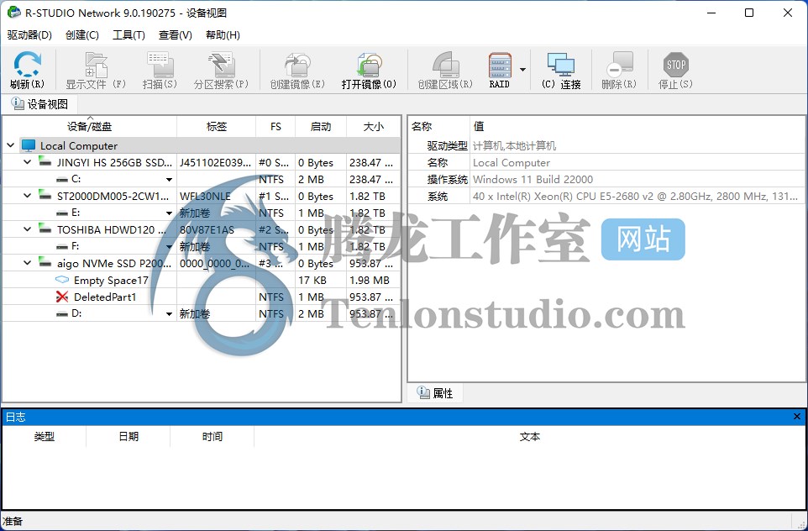The height and width of the screenshot is (531, 808).
Task: Click the Windows 11 Build 22000 value
Action: pos(533,180)
